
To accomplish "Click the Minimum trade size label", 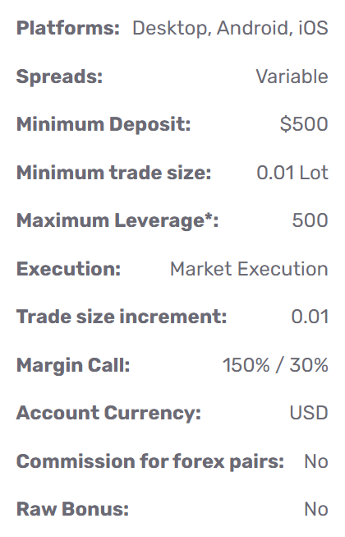I will pyautogui.click(x=113, y=173).
